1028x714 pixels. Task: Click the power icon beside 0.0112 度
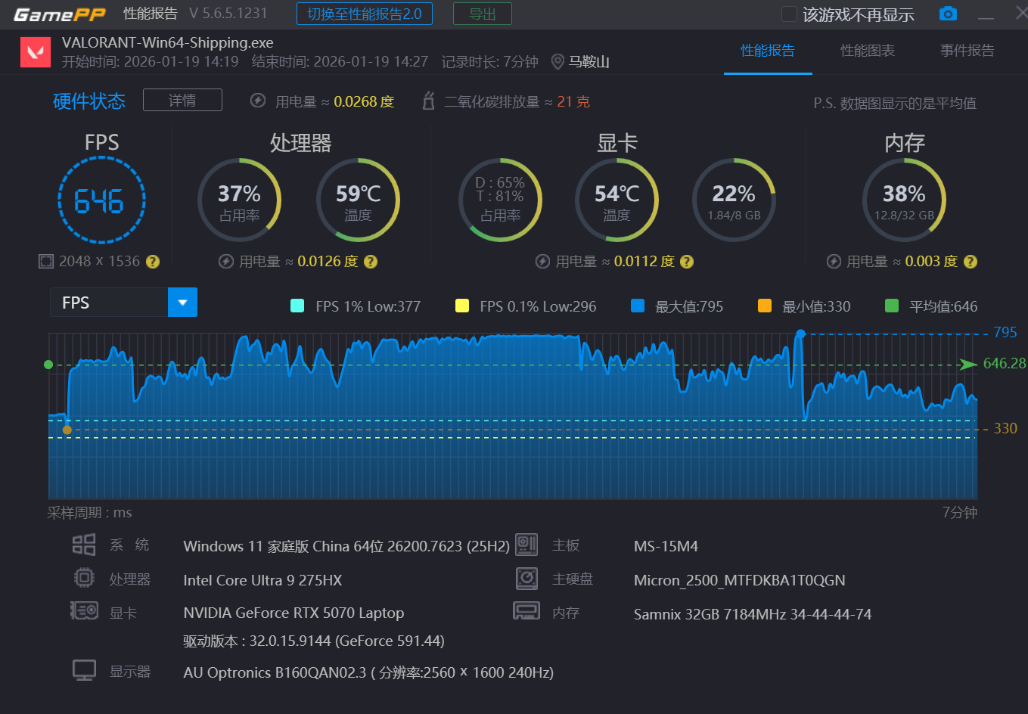[x=542, y=262]
